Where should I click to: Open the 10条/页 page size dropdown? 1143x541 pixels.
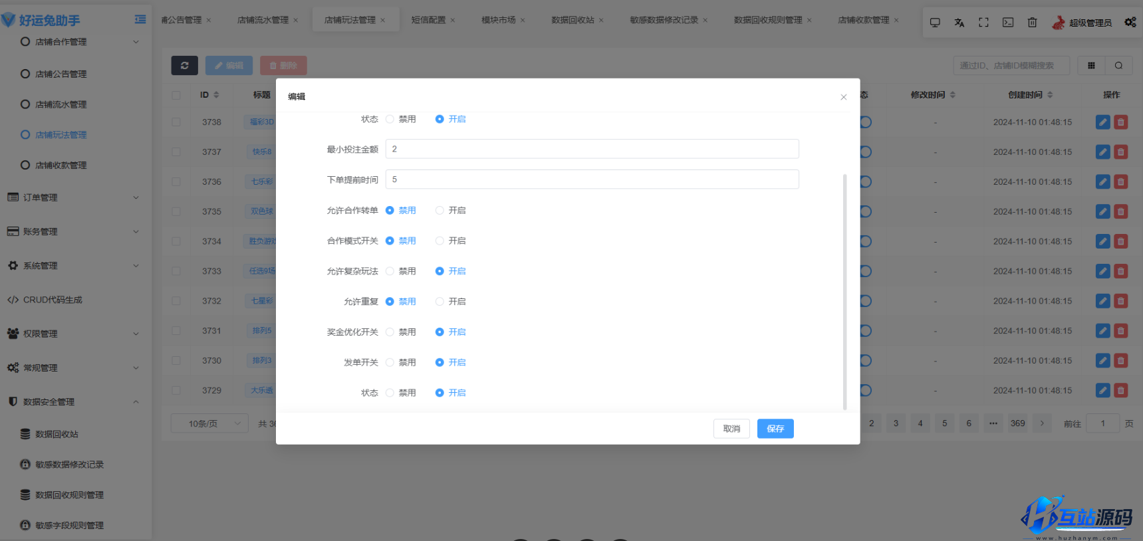(x=209, y=423)
